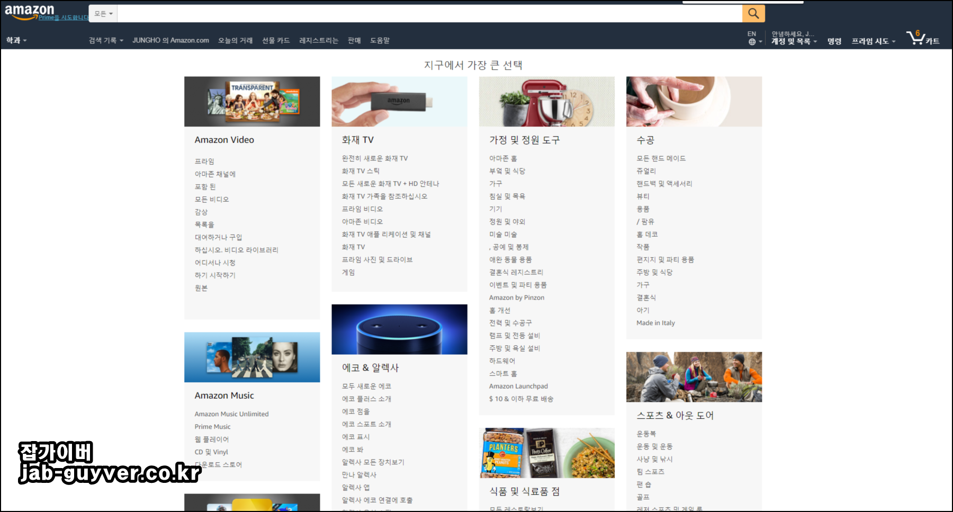Select Prime Music link
Image resolution: width=953 pixels, height=512 pixels.
coord(212,427)
